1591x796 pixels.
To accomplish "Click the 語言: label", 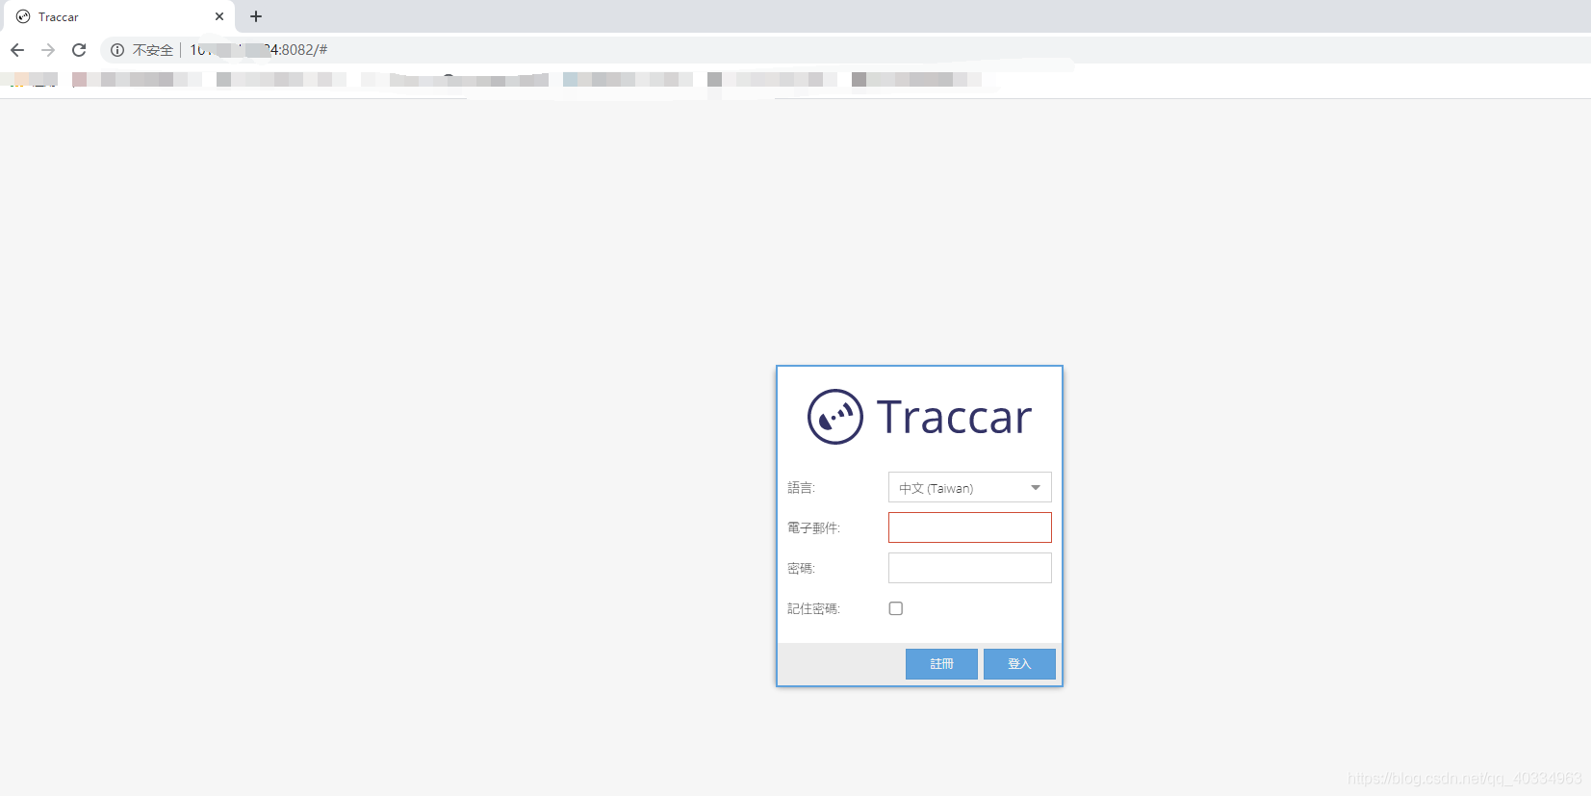I will pos(801,488).
